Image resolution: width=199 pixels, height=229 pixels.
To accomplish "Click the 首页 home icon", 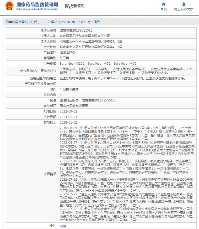I will (x=164, y=4).
